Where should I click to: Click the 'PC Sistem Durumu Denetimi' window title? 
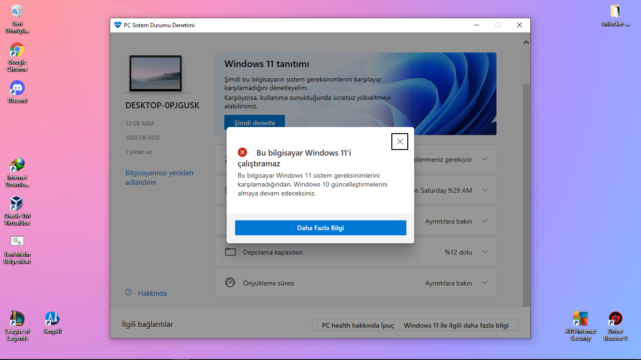(x=159, y=25)
